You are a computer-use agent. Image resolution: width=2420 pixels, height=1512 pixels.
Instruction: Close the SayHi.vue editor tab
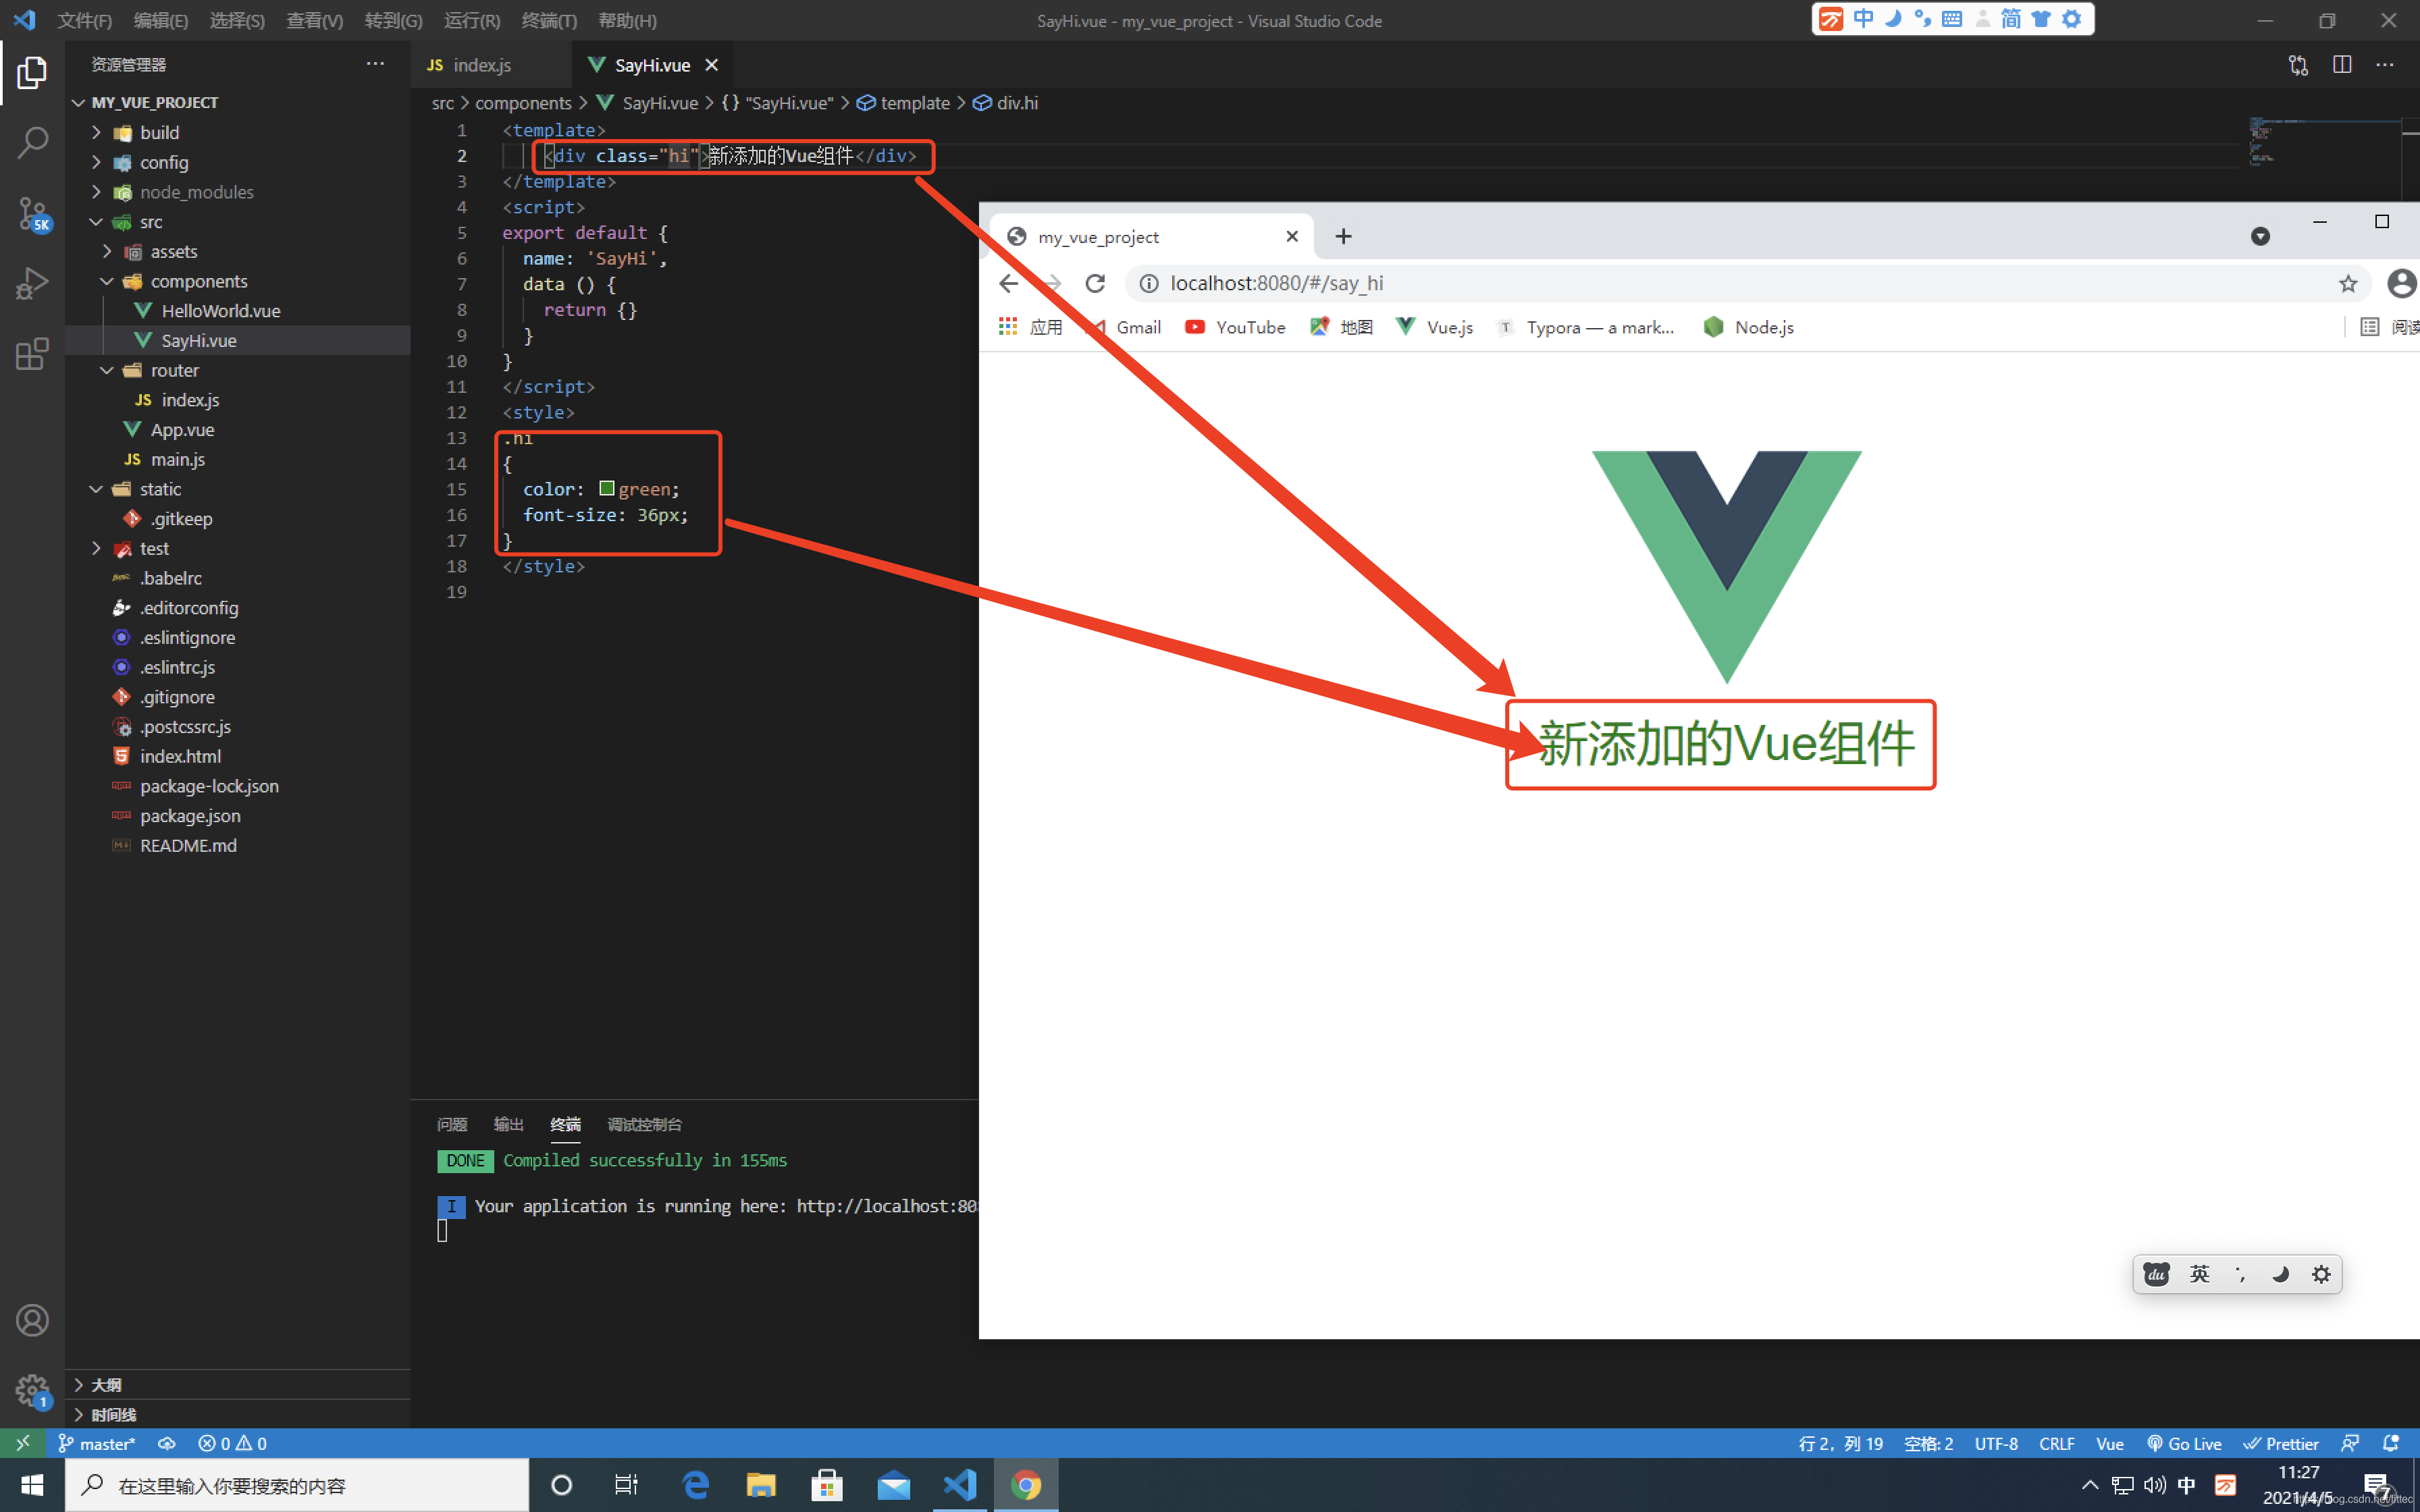pyautogui.click(x=712, y=65)
